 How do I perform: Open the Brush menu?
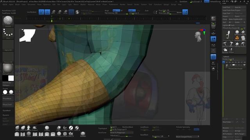click(17, 5)
